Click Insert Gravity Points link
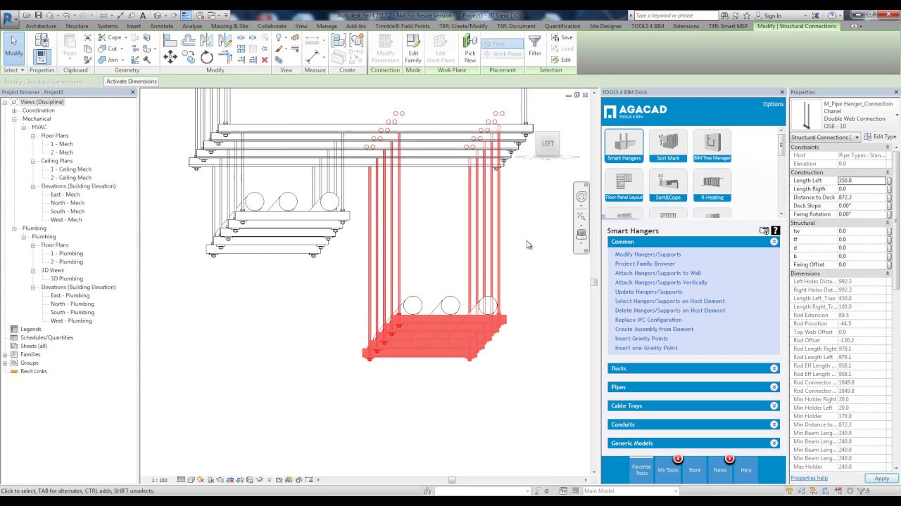Image resolution: width=901 pixels, height=506 pixels. point(641,339)
